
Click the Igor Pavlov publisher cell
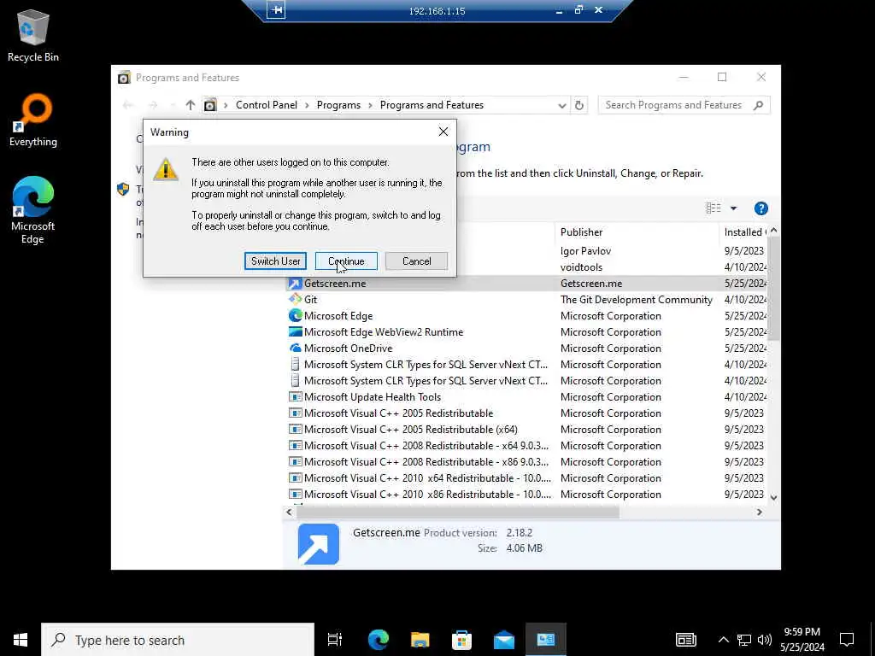point(585,251)
